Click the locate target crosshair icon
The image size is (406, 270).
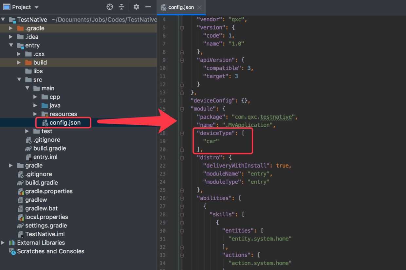[110, 7]
